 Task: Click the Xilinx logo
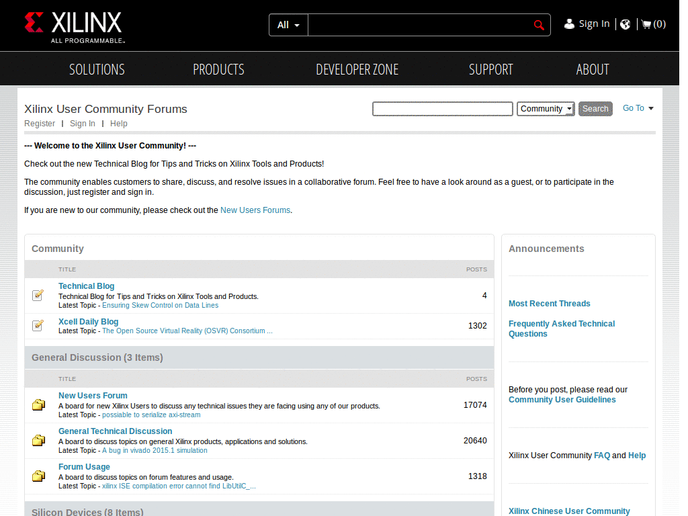click(75, 28)
